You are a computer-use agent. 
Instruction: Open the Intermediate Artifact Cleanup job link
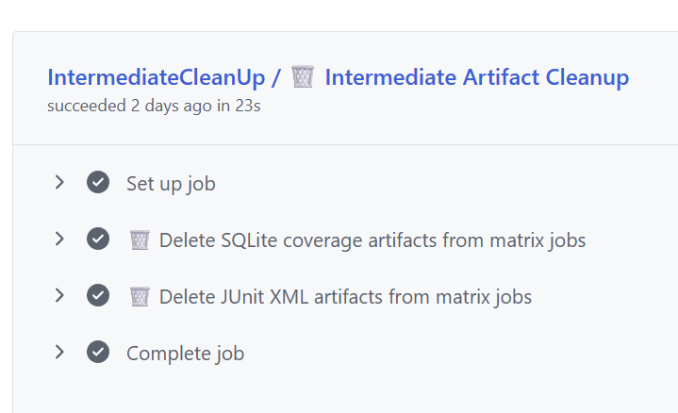476,77
